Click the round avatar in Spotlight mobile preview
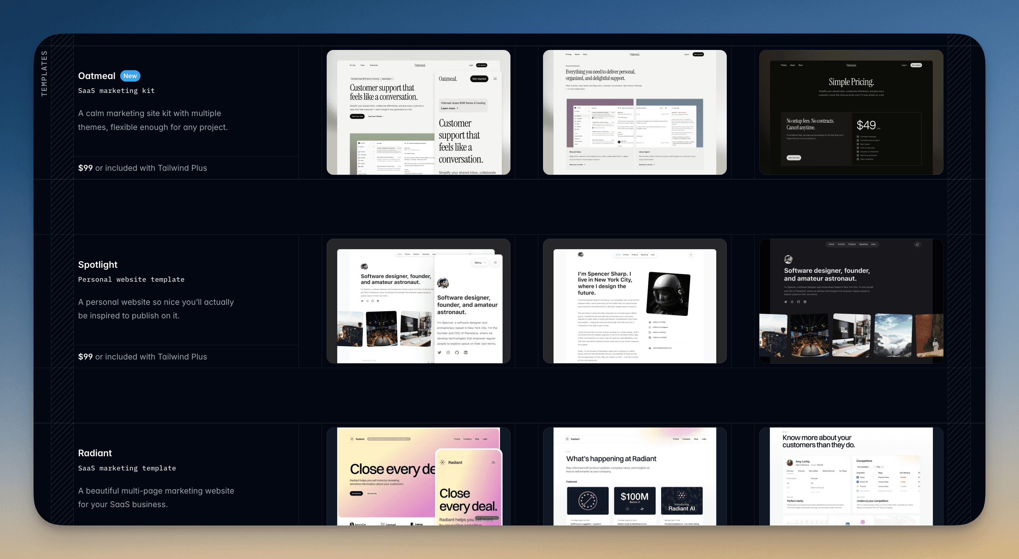The image size is (1019, 559). [443, 283]
